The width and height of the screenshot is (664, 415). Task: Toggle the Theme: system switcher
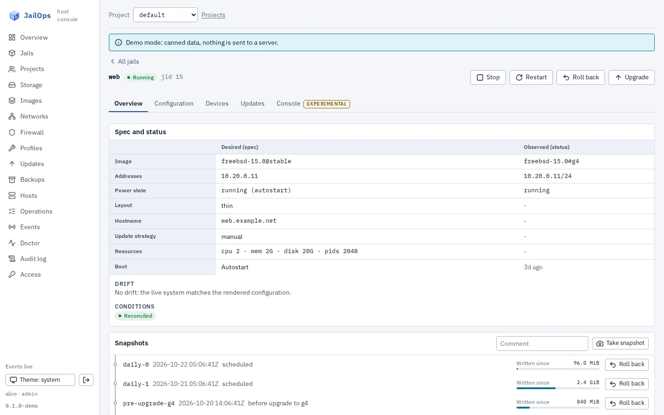pos(40,380)
